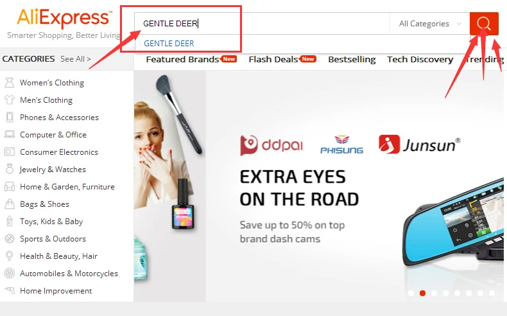Viewport: 507px width, 316px height.
Task: Click the Extra Eyes On The Road headline
Action: 299,188
